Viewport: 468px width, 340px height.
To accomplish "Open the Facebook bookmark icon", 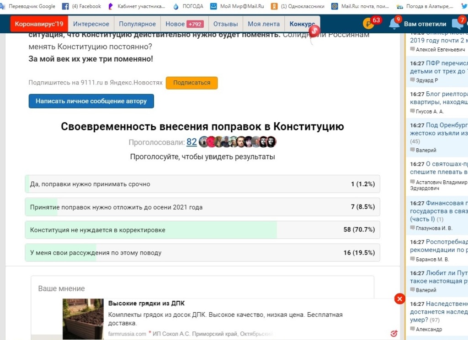I will (65, 6).
